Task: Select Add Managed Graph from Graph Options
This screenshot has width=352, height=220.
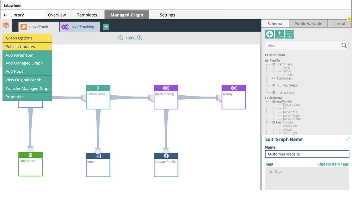Action: [24, 63]
